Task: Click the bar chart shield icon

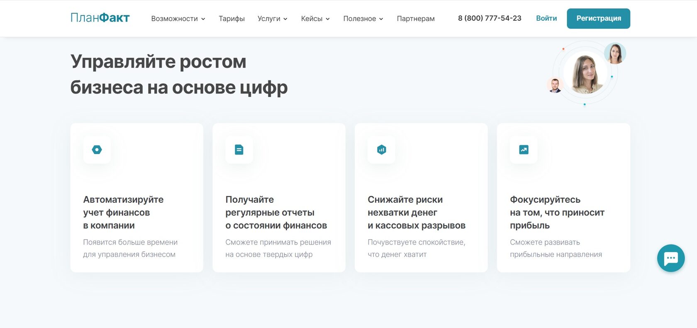Action: coord(382,149)
